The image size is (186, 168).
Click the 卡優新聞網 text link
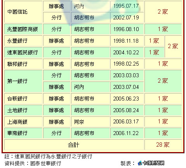pyautogui.click(x=153, y=163)
